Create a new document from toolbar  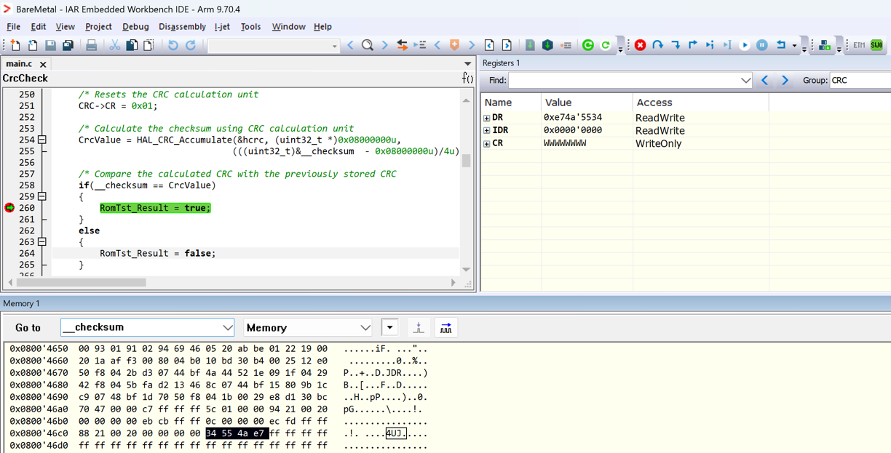15,45
